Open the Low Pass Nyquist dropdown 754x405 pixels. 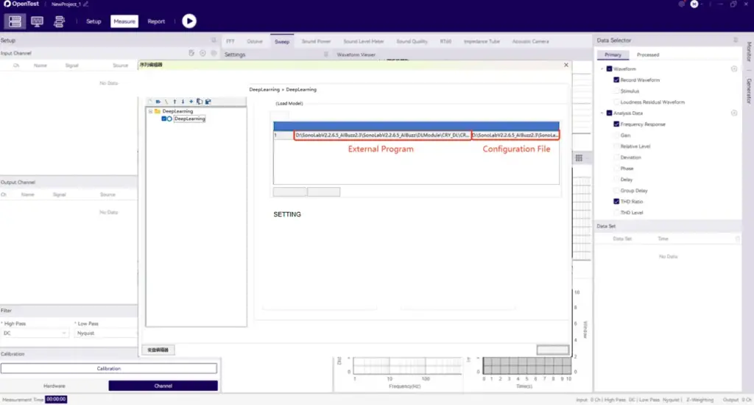[105, 333]
